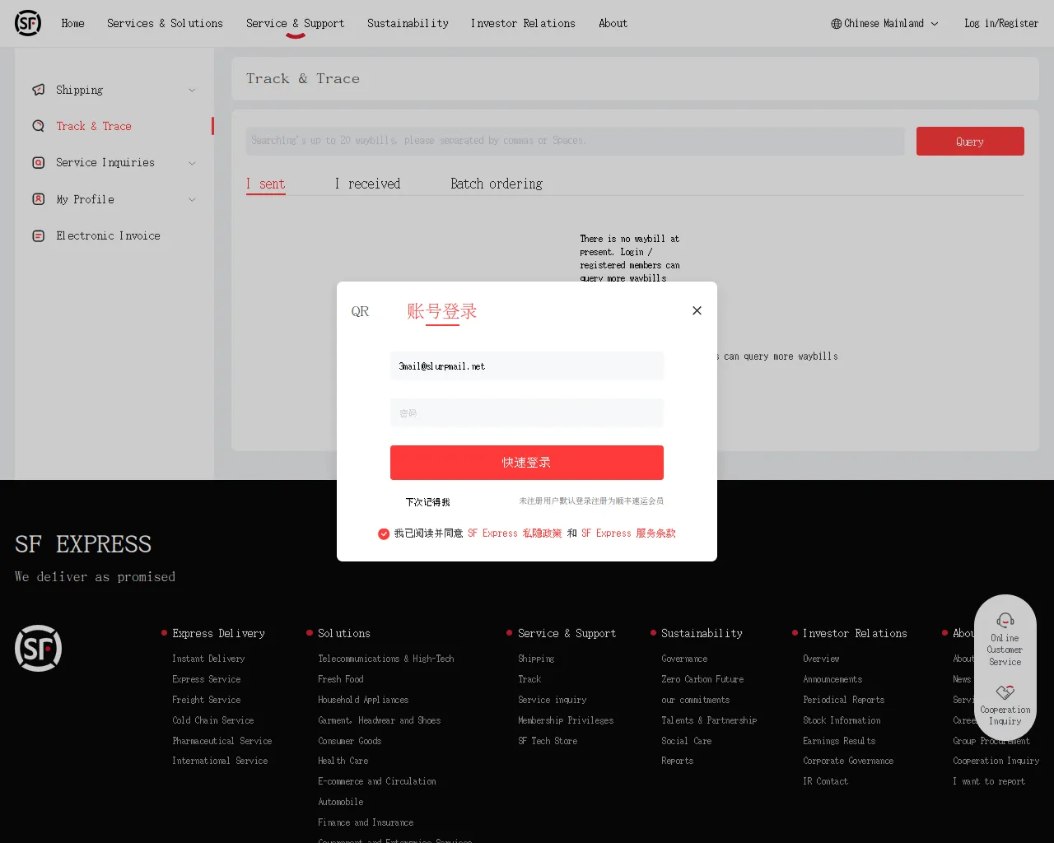
Task: Toggle the privacy policy agreement checkbox
Action: (x=384, y=533)
